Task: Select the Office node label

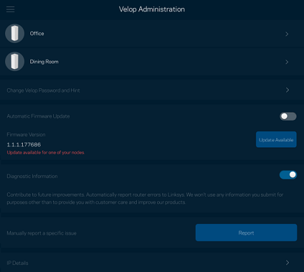Action: coord(37,34)
